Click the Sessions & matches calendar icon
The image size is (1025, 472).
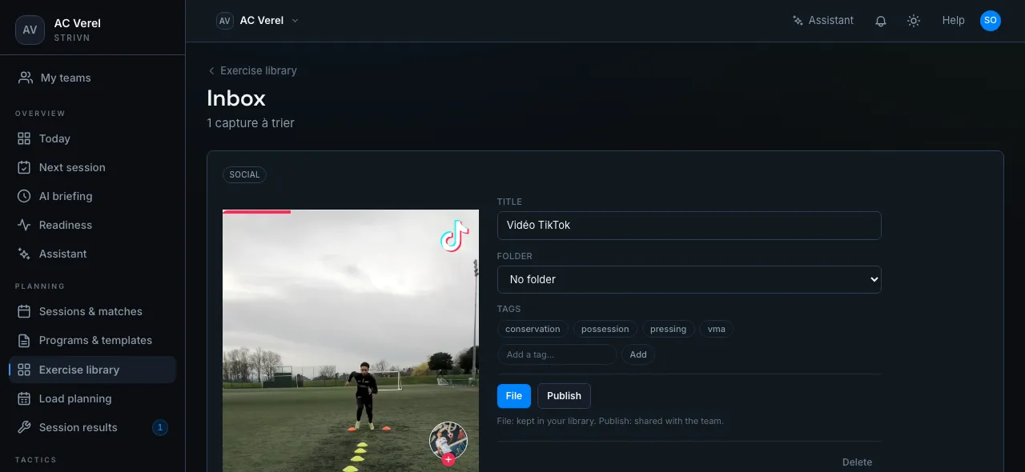[24, 311]
